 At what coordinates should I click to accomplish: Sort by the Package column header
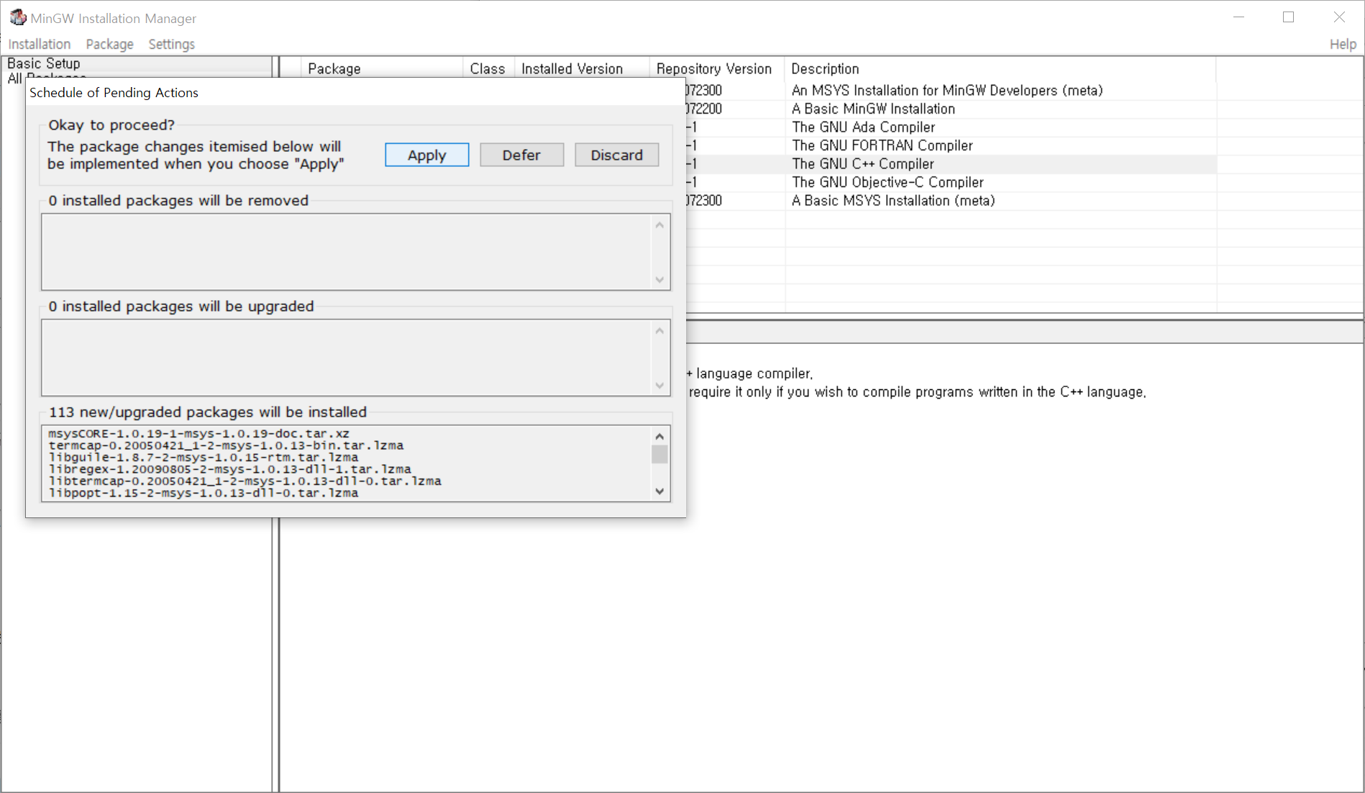pyautogui.click(x=381, y=68)
